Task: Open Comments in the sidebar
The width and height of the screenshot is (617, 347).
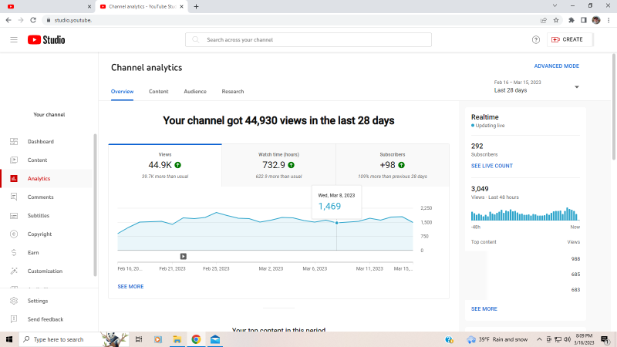Action: click(40, 197)
